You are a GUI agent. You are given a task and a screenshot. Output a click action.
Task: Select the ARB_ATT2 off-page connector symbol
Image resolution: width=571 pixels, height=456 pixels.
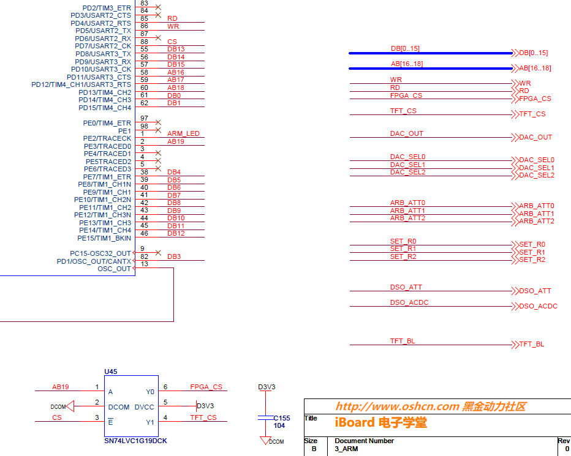(x=515, y=222)
